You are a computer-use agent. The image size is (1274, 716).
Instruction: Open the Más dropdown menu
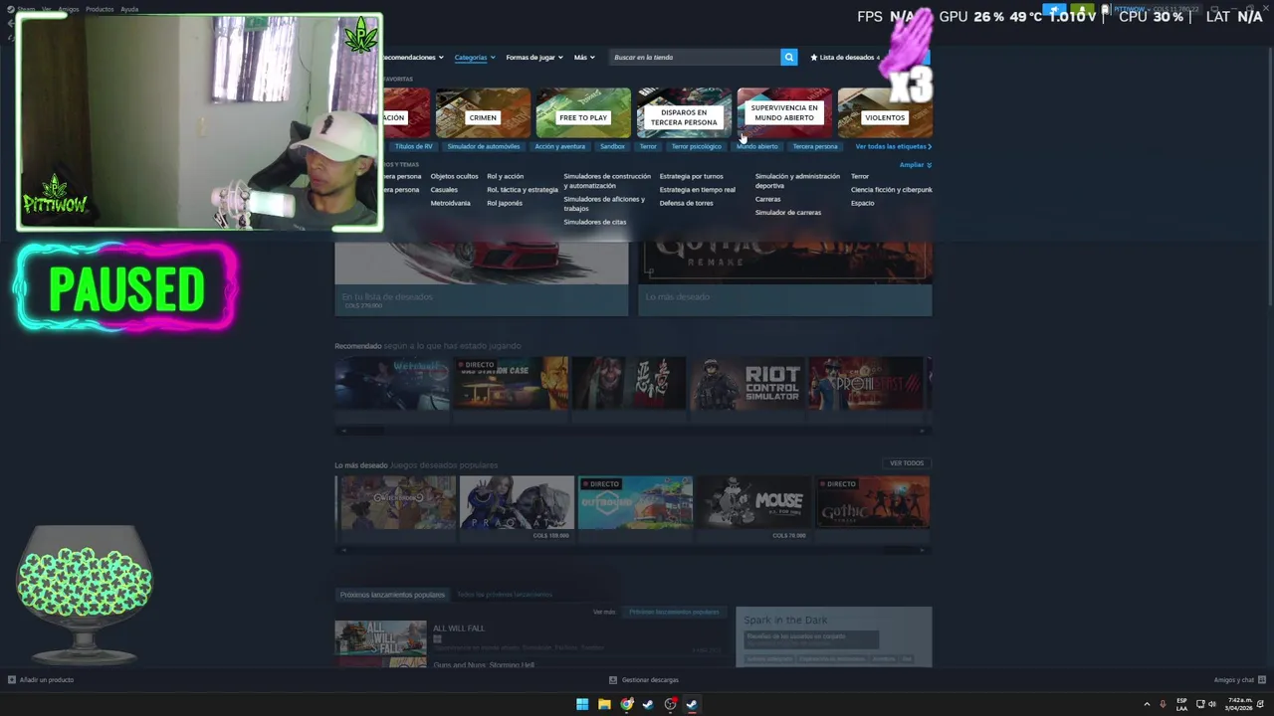[584, 57]
